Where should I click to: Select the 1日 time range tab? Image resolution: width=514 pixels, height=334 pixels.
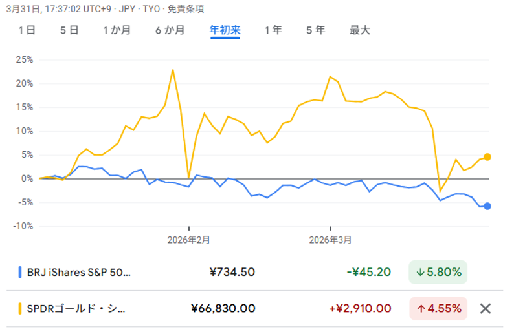click(x=27, y=30)
